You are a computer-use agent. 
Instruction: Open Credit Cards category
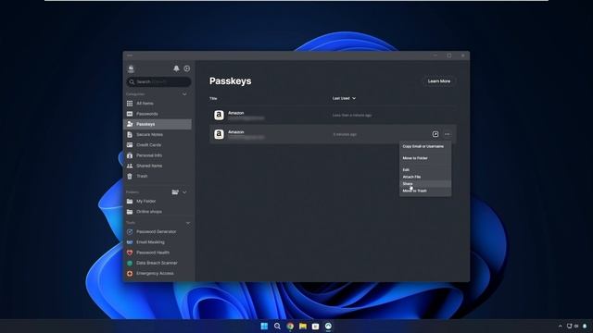pyautogui.click(x=158, y=145)
